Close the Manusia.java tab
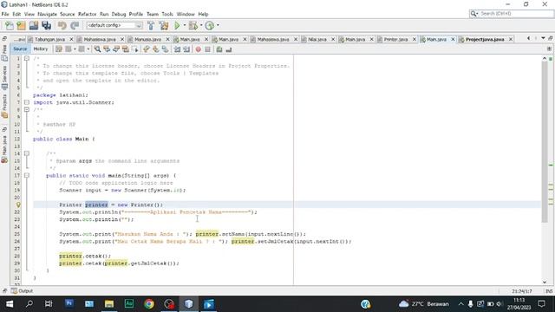This screenshot has height=312, width=555. point(167,39)
